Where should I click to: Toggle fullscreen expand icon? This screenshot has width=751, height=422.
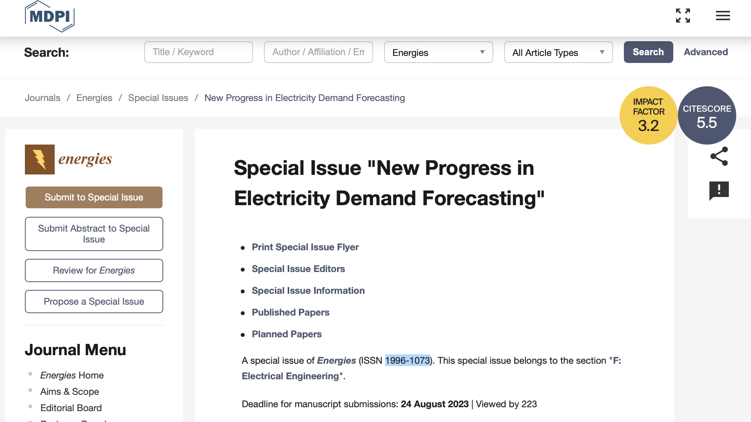pos(683,16)
